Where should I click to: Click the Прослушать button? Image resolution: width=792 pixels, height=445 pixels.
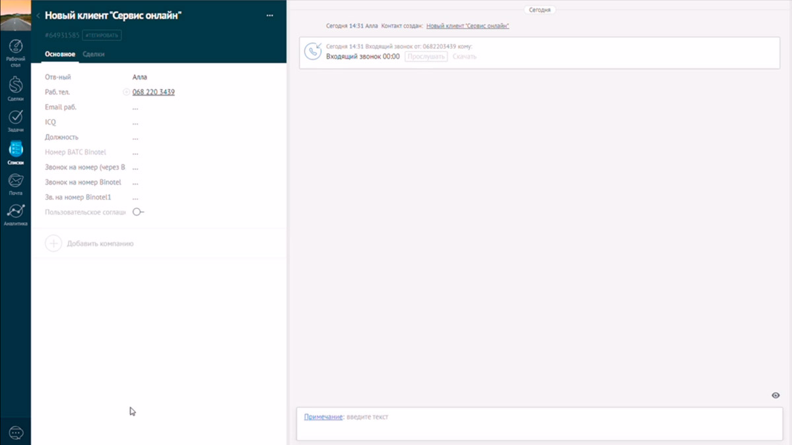pyautogui.click(x=426, y=57)
